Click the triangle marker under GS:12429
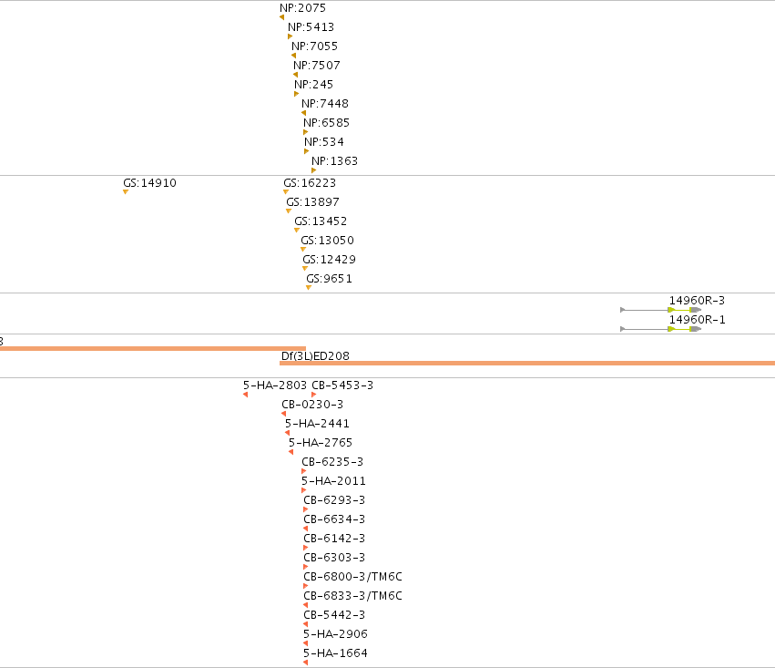Screen dimensions: 775x668 point(305,269)
